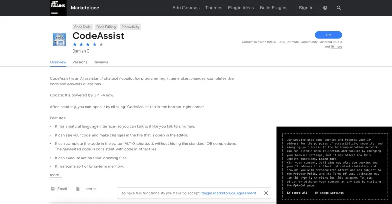Open the search magnifier icon
The height and width of the screenshot is (204, 392).
339,8
